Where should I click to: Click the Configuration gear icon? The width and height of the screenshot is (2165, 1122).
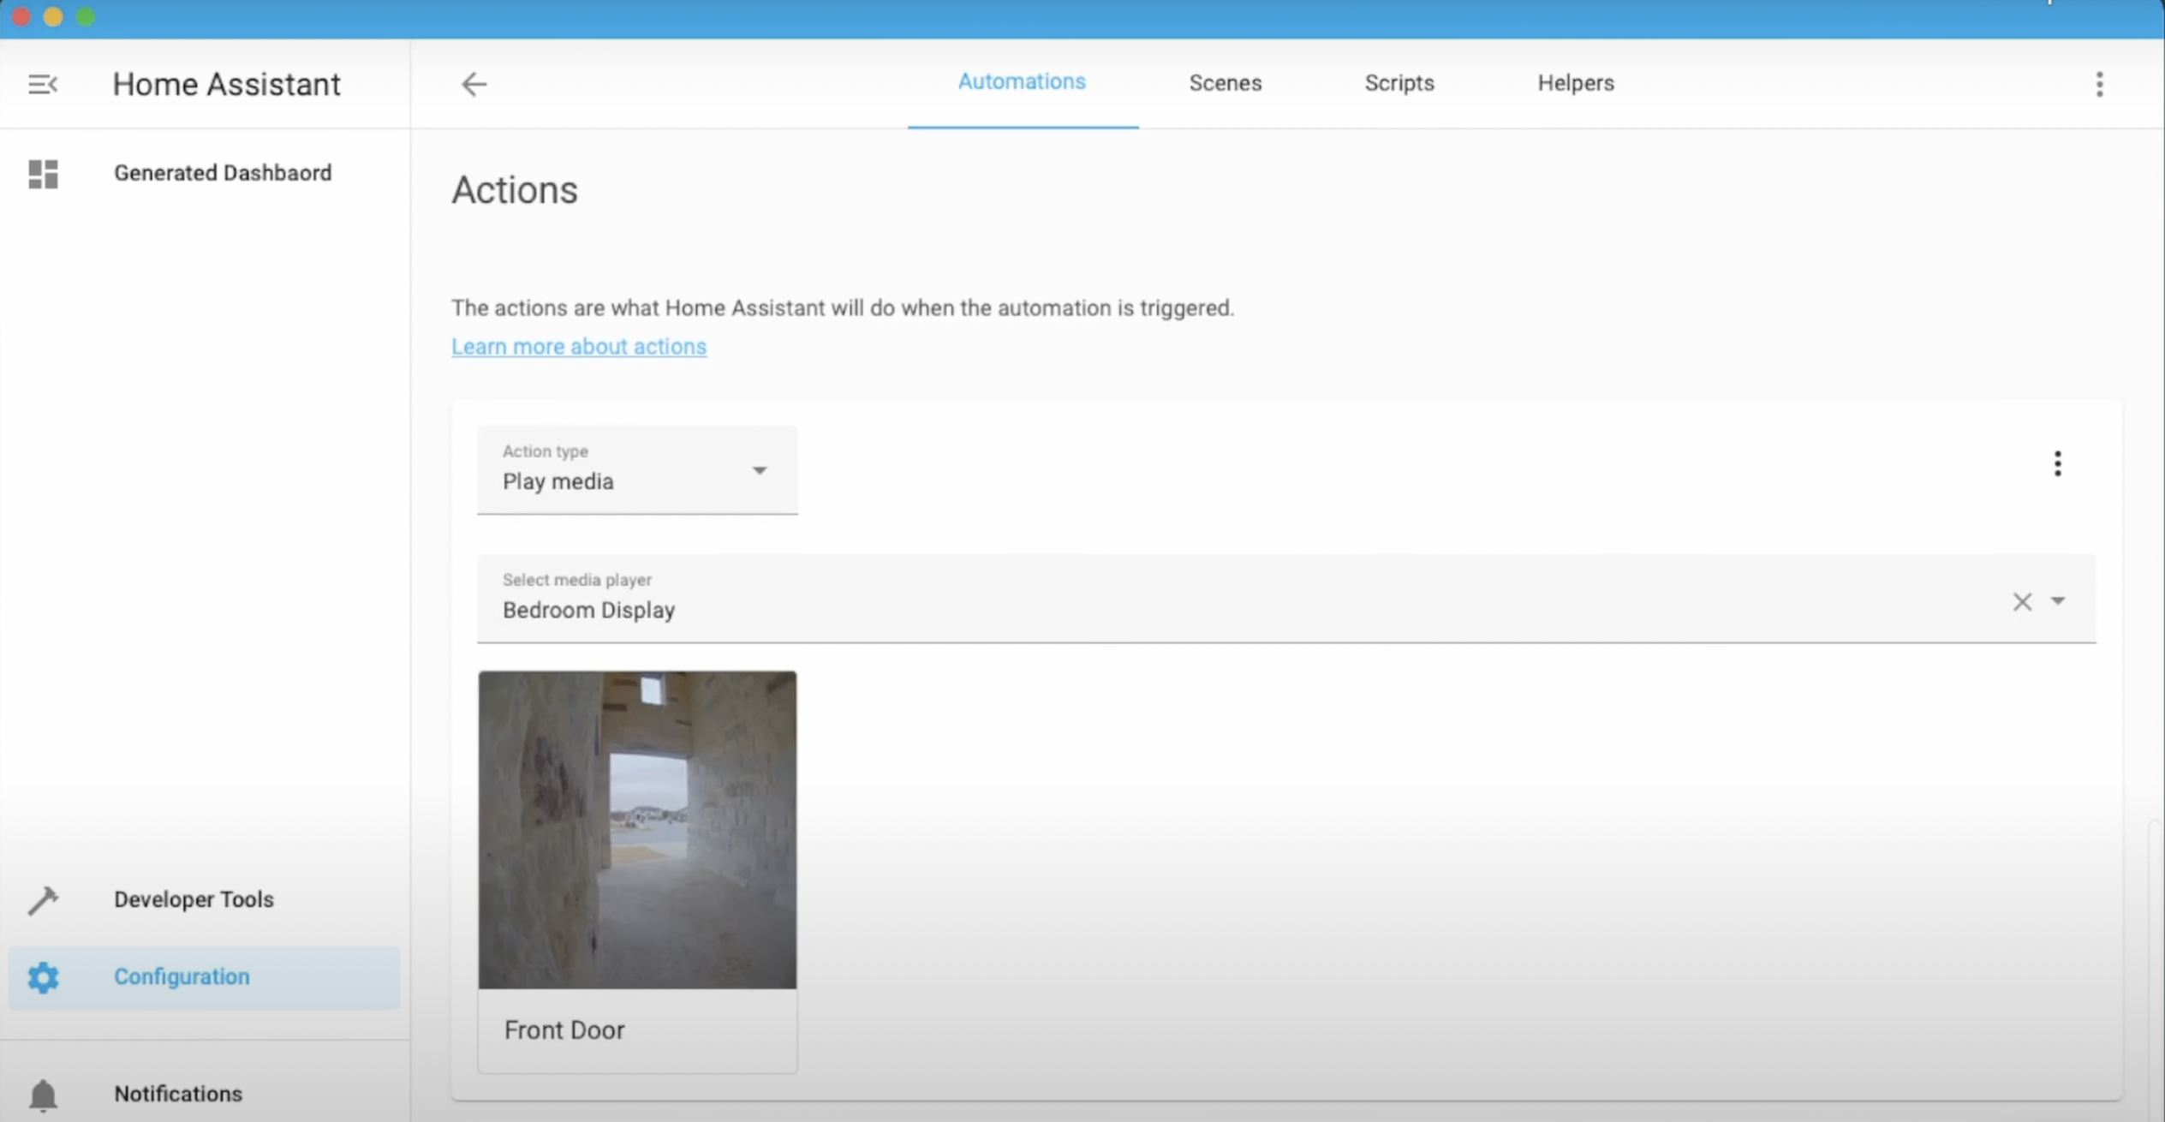point(41,976)
